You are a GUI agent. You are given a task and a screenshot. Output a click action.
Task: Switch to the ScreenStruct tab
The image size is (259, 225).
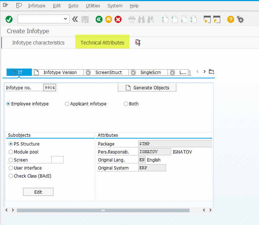pos(106,72)
